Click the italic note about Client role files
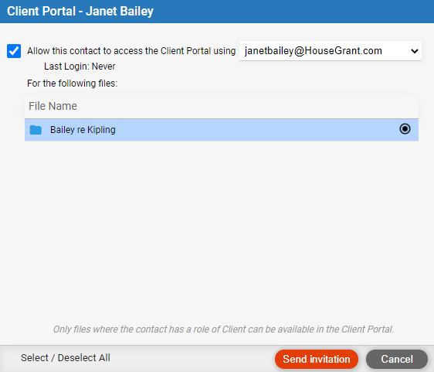This screenshot has height=372, width=434. pyautogui.click(x=223, y=329)
